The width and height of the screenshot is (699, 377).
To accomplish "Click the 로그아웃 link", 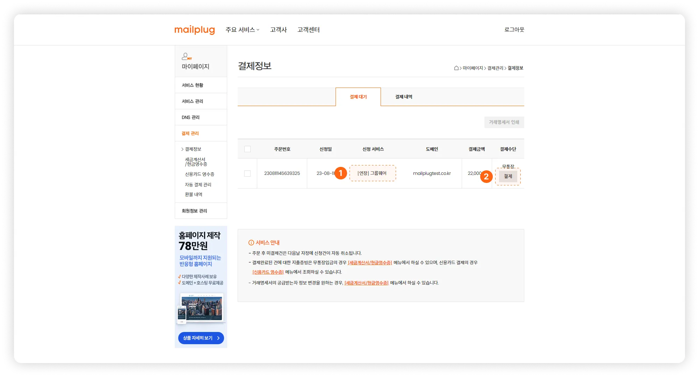I will [x=514, y=30].
